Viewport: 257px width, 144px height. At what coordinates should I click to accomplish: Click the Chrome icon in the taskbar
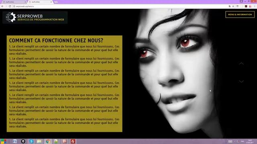click(48, 141)
